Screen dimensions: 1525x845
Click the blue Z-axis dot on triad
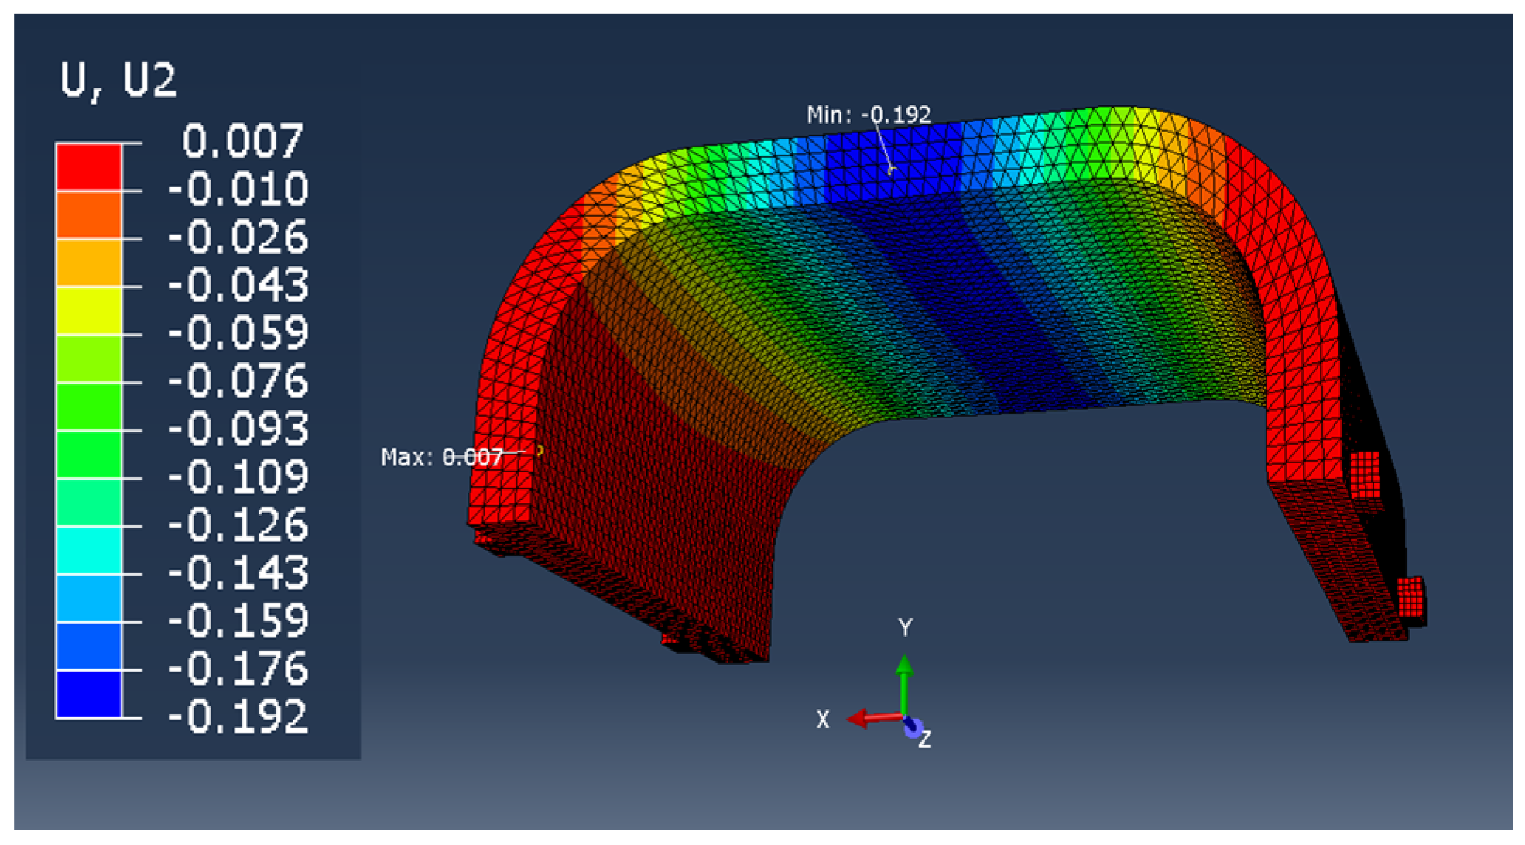913,728
